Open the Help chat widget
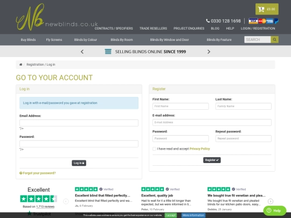291x218 pixels. click(x=275, y=210)
